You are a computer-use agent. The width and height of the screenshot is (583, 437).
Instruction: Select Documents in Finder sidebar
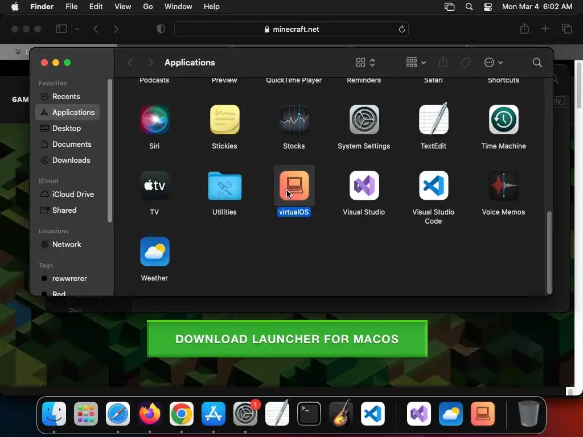[x=67, y=144]
